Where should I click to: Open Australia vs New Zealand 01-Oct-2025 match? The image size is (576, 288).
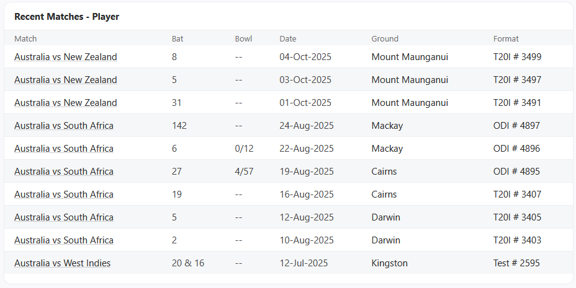[x=65, y=103]
